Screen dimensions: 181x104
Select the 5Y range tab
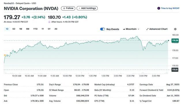click(49, 29)
